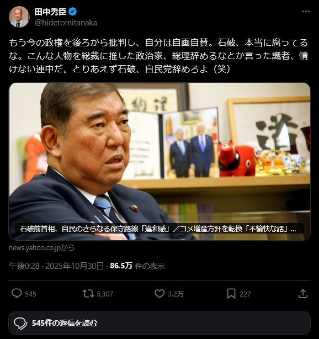Image resolution: width=319 pixels, height=339 pixels.
Task: Bookmark the post with bookmark icon
Action: click(x=231, y=294)
